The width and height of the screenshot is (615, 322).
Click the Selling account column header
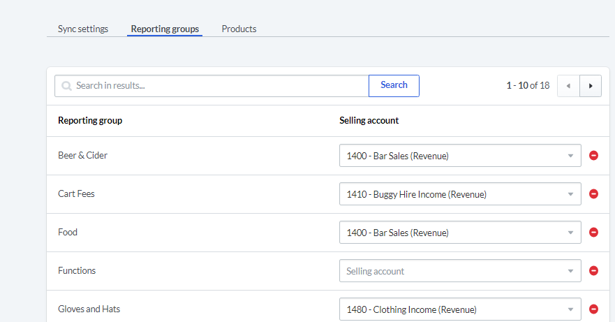click(369, 121)
